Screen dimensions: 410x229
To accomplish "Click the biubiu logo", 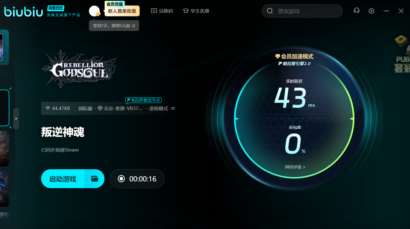I will point(23,12).
